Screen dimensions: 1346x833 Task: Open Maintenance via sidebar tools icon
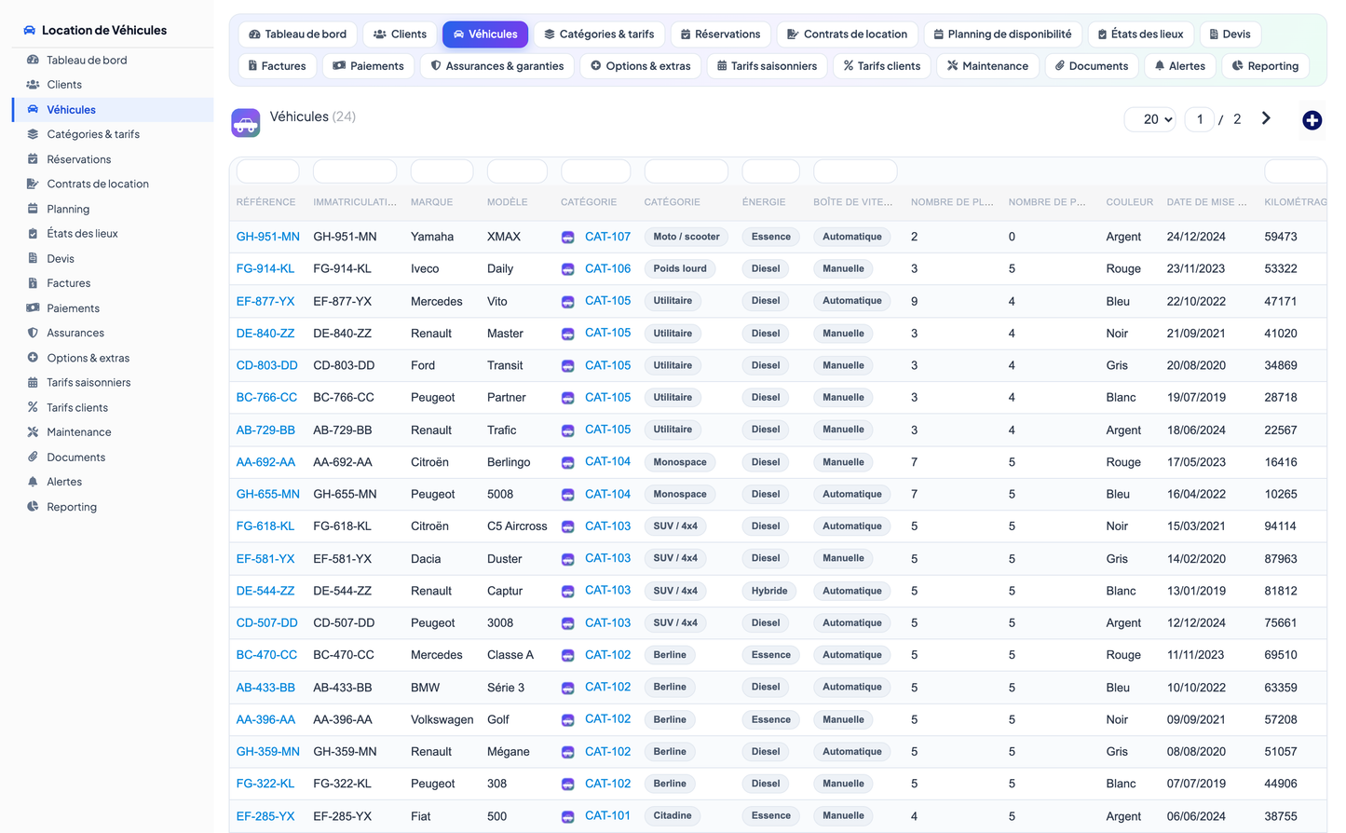point(33,432)
